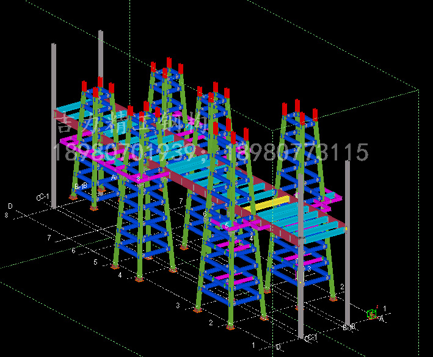Image resolution: width=433 pixels, height=357 pixels.
Task: Select the gray column at far right
Action: coord(347,244)
